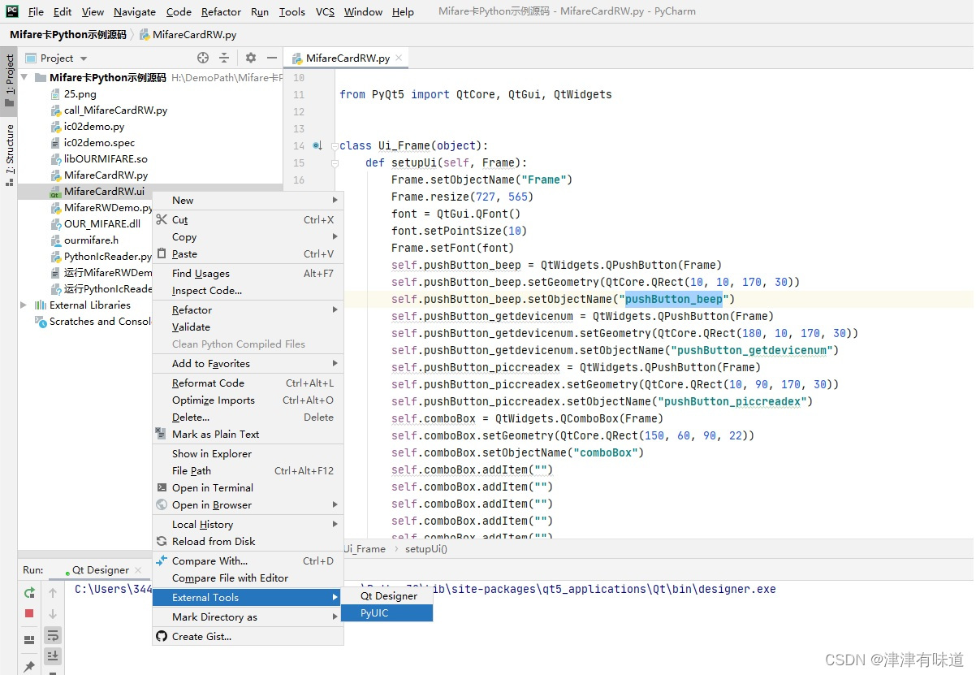
Task: Expand the Copy submenu arrow
Action: point(335,236)
